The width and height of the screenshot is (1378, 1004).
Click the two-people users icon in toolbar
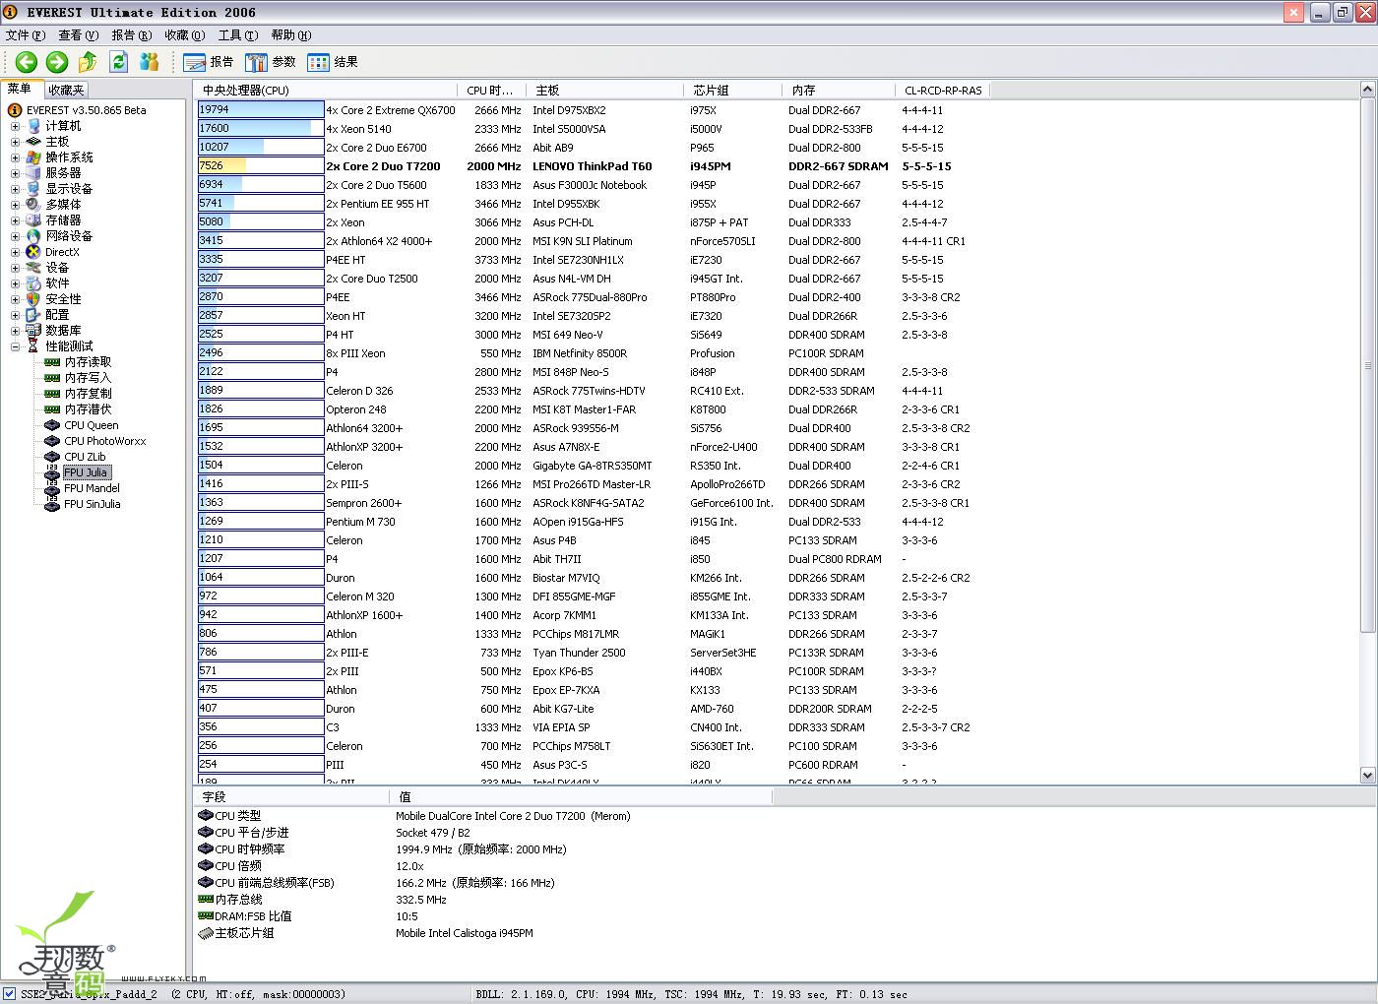point(150,62)
